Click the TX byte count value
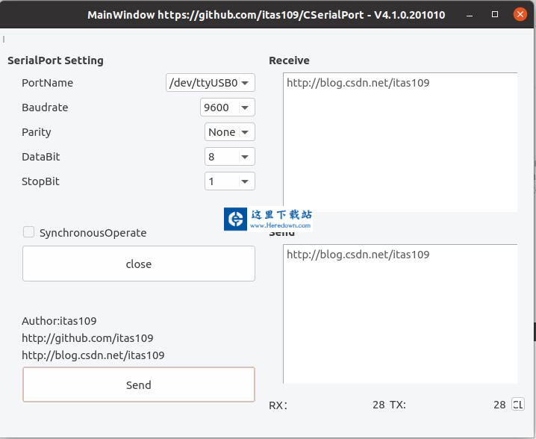The width and height of the screenshot is (536, 439). 499,405
